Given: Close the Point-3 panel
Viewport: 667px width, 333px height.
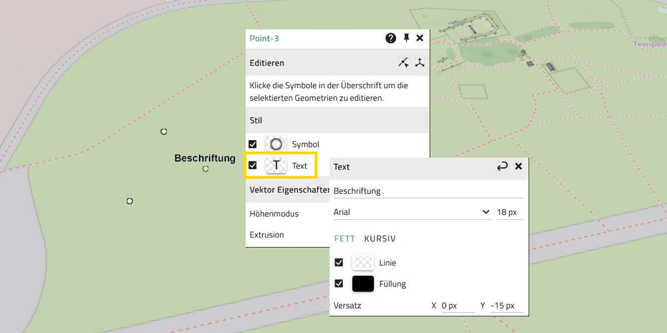Looking at the screenshot, I should pos(420,38).
